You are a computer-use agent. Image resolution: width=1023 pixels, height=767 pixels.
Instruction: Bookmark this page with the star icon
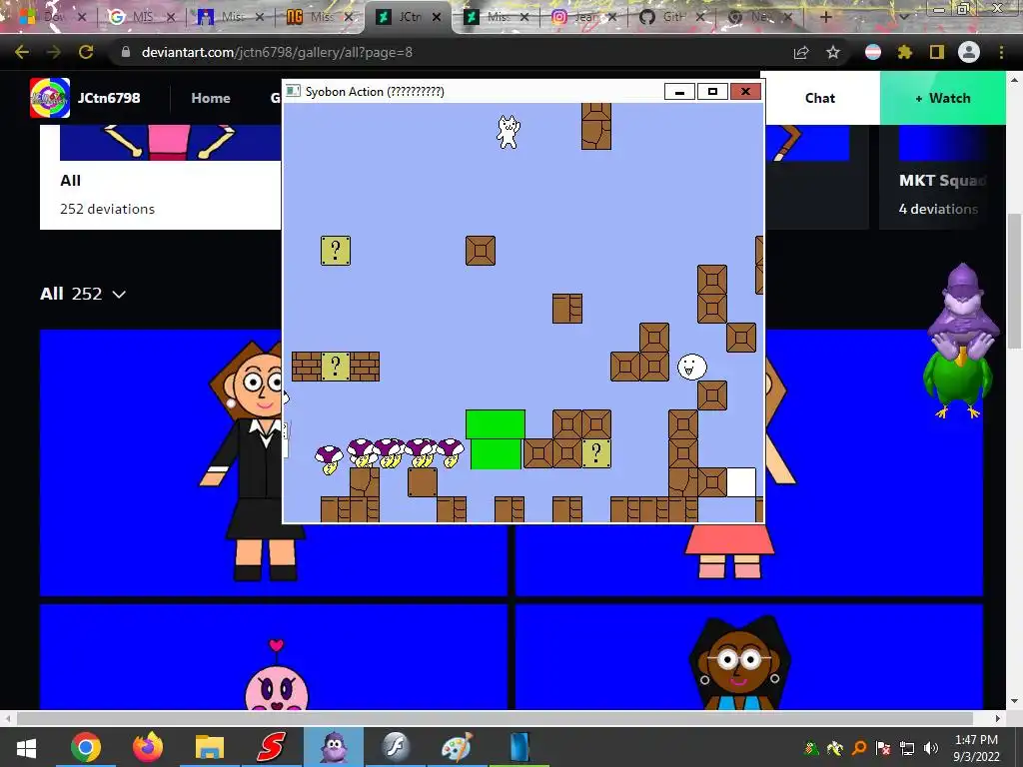coord(832,52)
